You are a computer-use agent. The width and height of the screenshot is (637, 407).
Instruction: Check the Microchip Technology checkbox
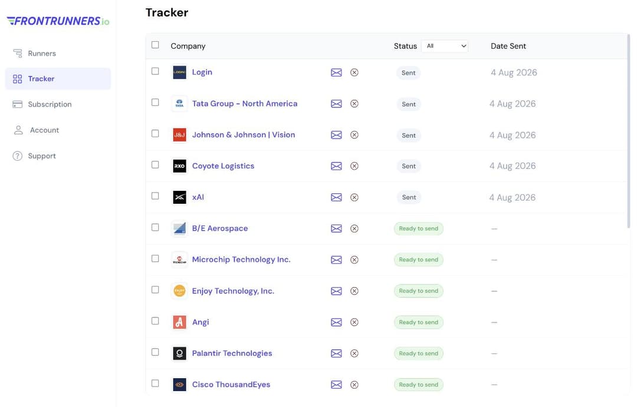155,259
